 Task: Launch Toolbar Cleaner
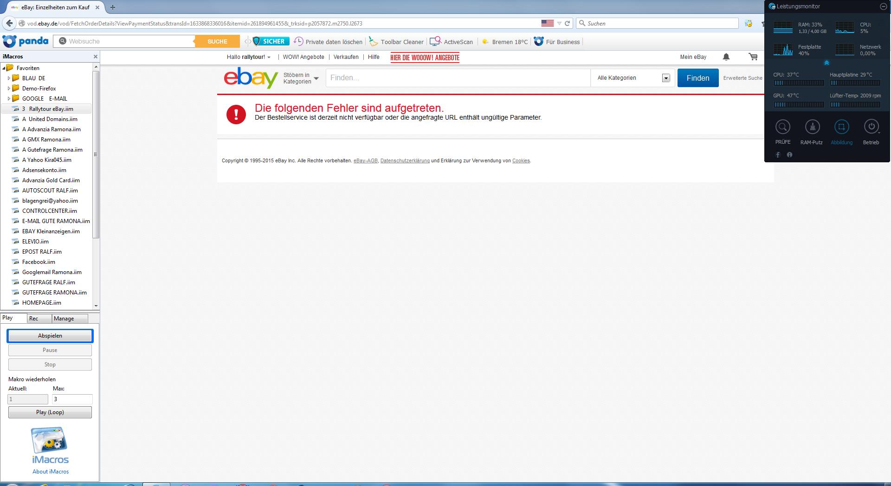(x=397, y=42)
